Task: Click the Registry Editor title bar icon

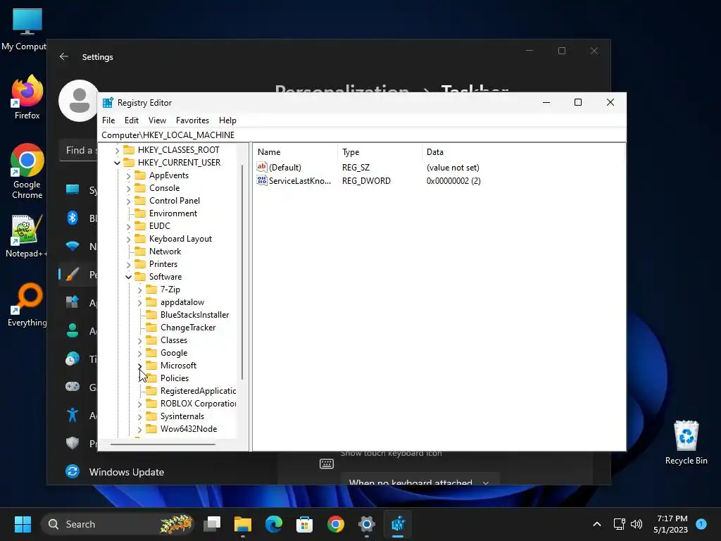Action: 108,103
